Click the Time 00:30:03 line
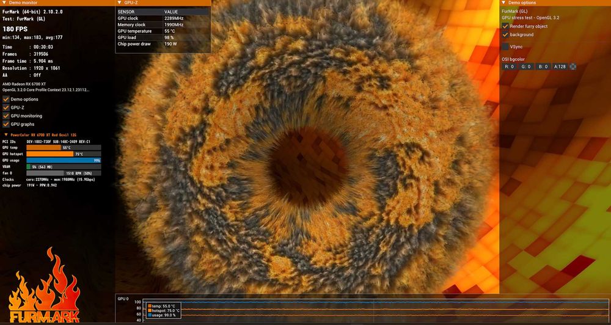Image resolution: width=611 pixels, height=325 pixels. click(27, 47)
